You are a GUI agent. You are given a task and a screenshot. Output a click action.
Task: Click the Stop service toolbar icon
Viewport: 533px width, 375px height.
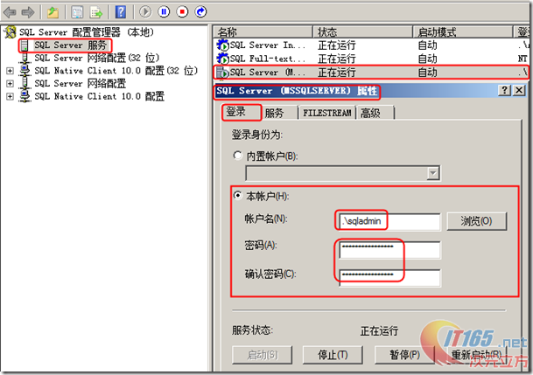182,12
